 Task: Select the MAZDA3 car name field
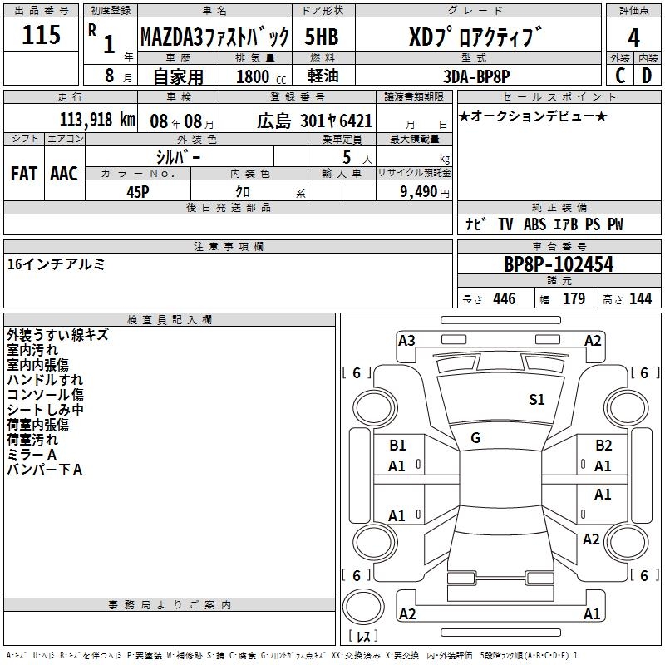pyautogui.click(x=214, y=37)
